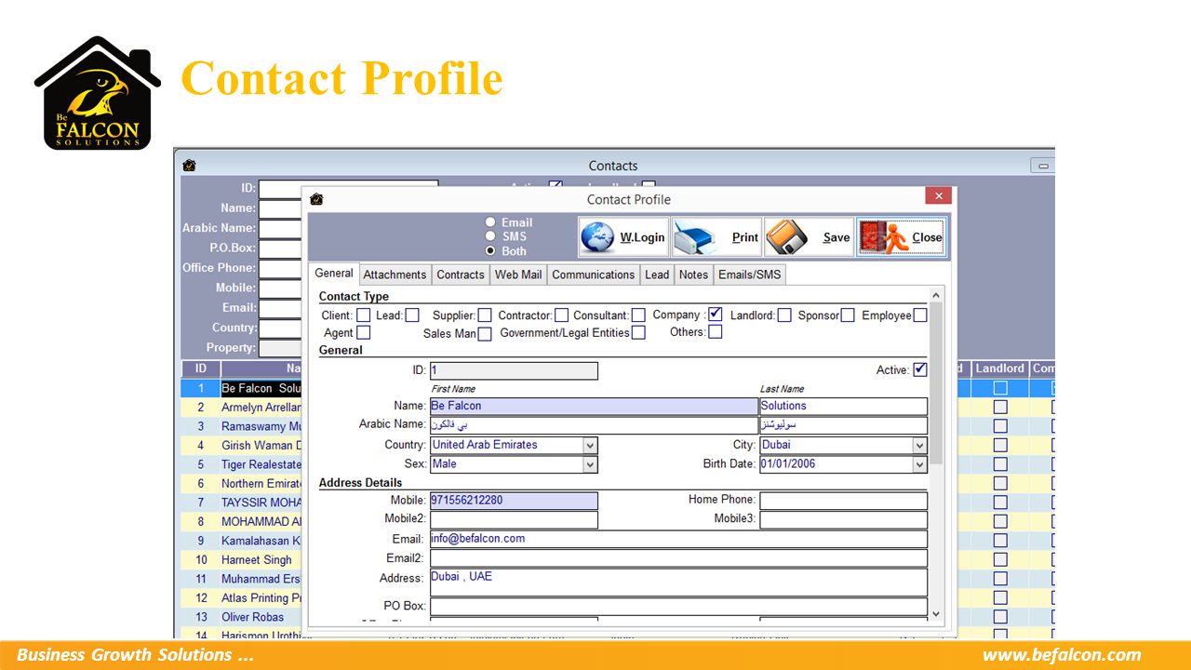Viewport: 1191px width, 670px height.
Task: Click the Last Name field
Action: coord(843,406)
